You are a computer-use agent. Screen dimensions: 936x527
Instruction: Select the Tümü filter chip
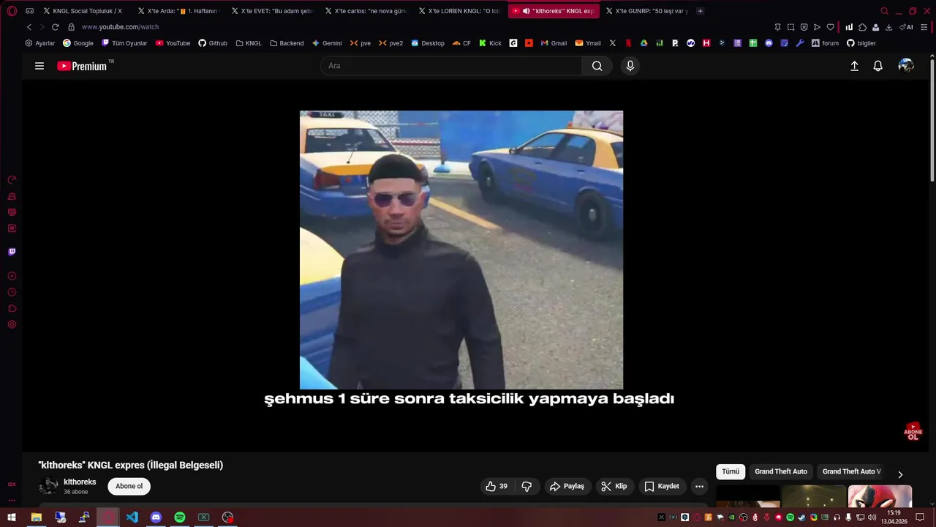[x=731, y=471]
